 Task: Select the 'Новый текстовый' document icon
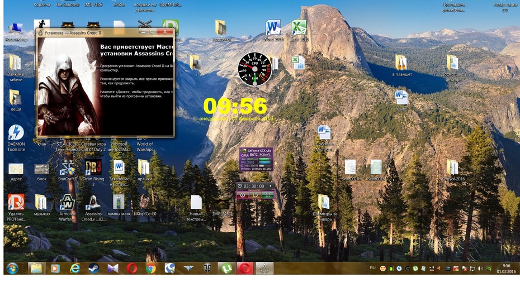click(x=196, y=207)
